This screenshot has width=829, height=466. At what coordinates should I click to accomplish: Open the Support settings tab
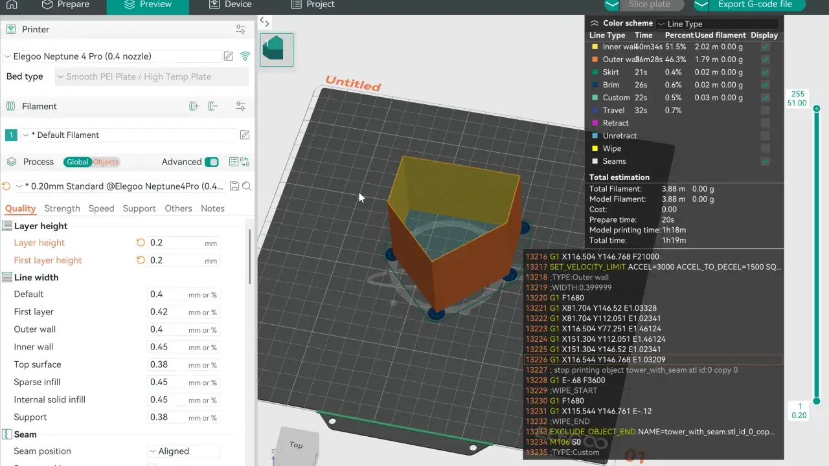(x=139, y=208)
